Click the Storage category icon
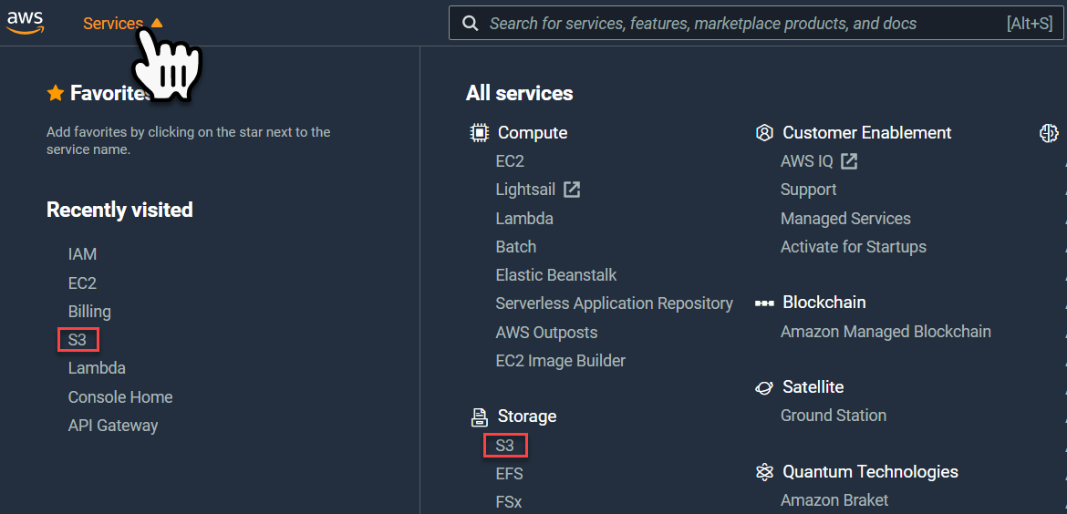The width and height of the screenshot is (1067, 514). 480,416
